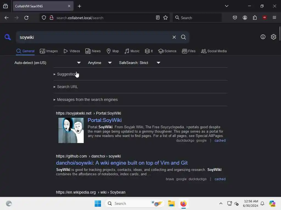Click Windows taskbar Search box
The height and width of the screenshot is (210, 281).
tap(134, 203)
